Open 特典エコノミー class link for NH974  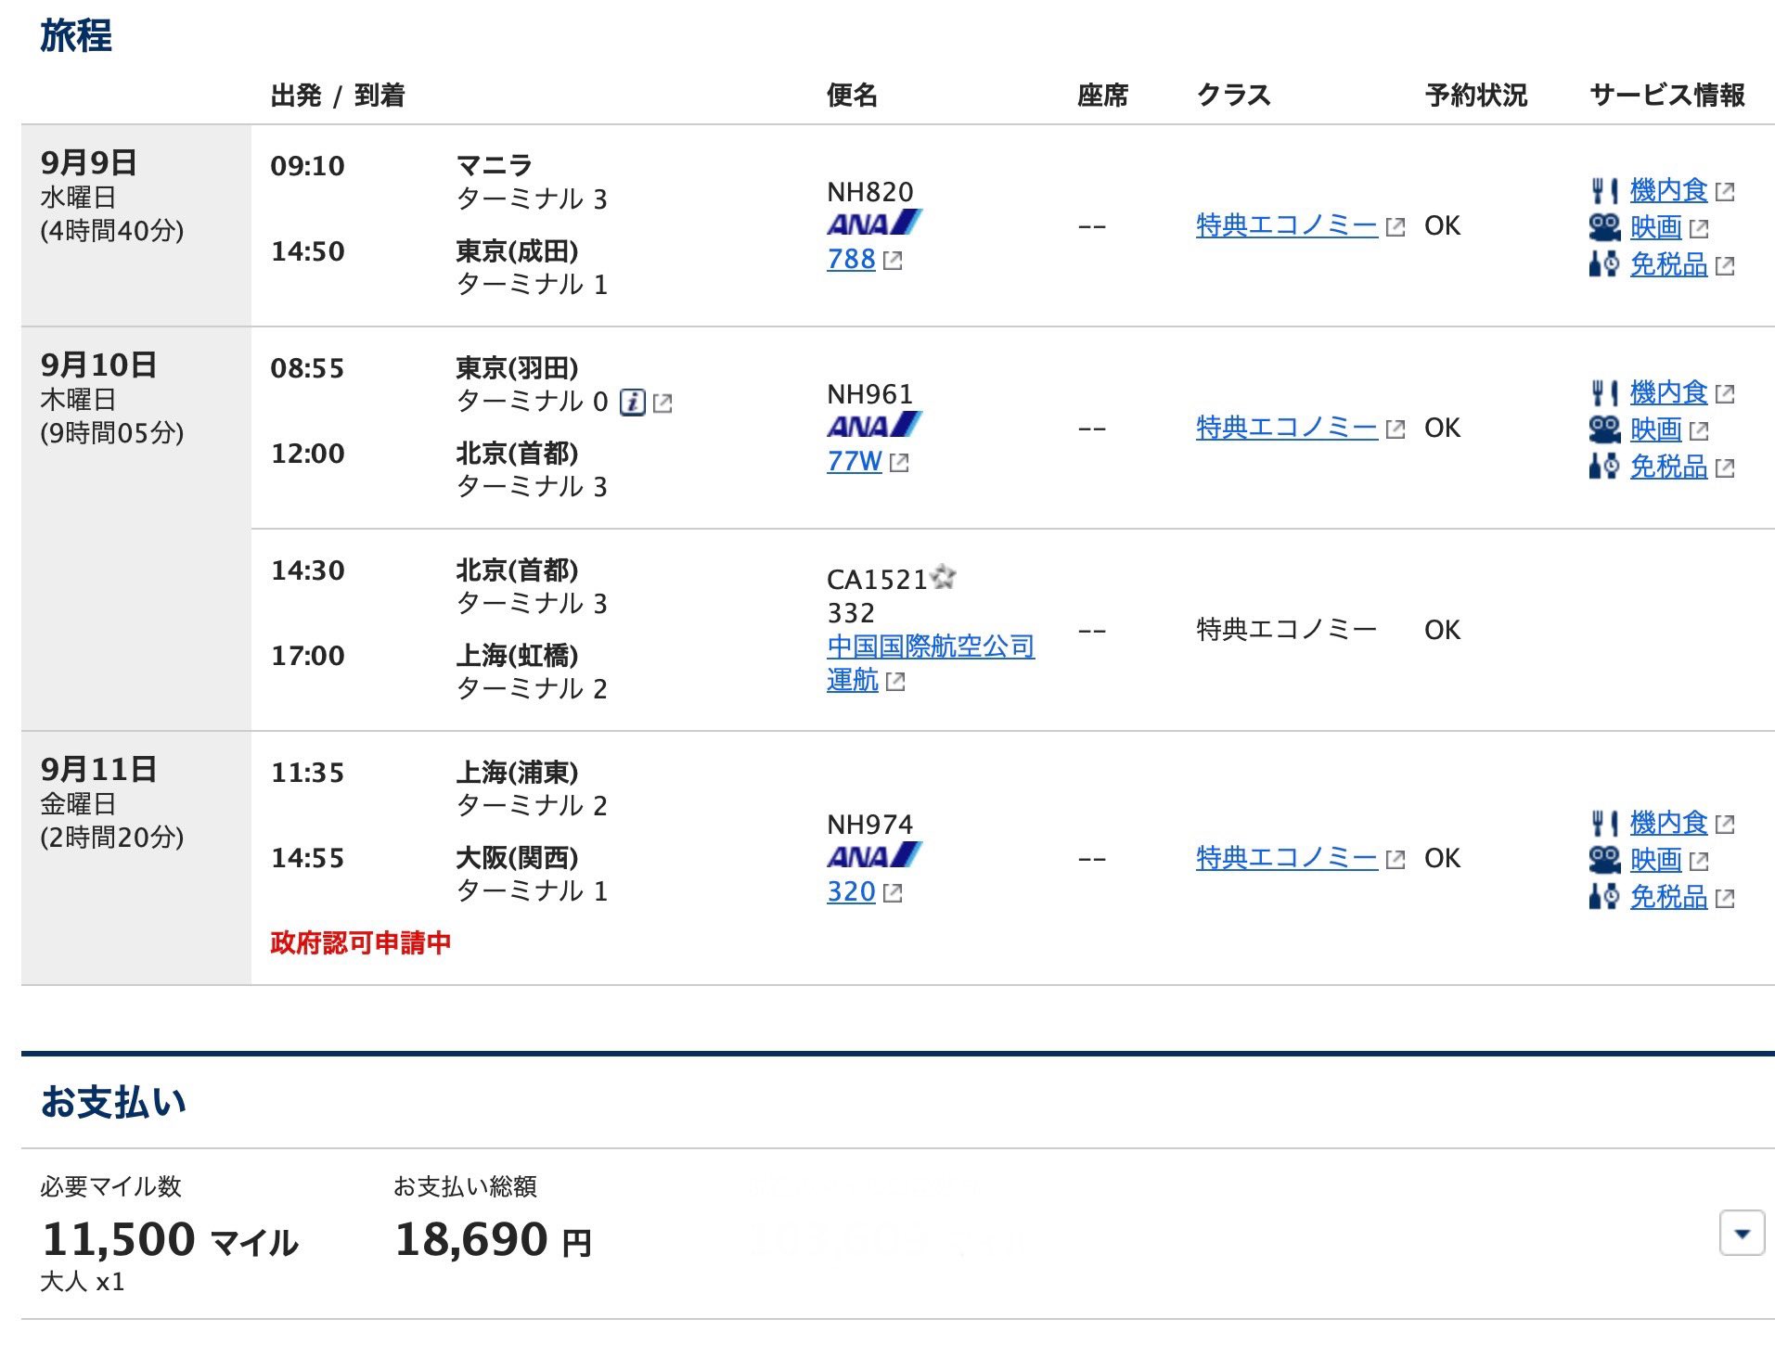tap(1287, 858)
